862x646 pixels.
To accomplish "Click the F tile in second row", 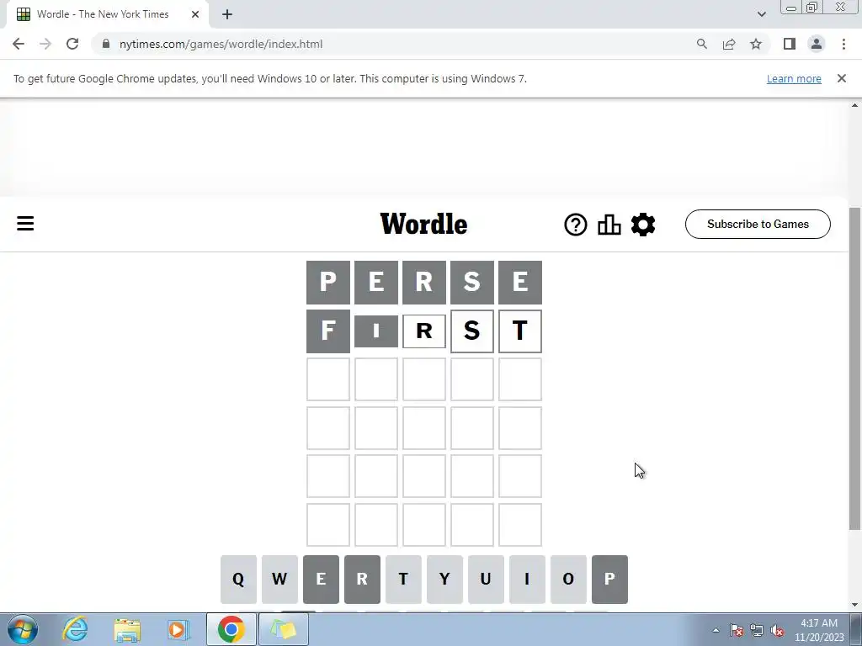I will tap(328, 331).
